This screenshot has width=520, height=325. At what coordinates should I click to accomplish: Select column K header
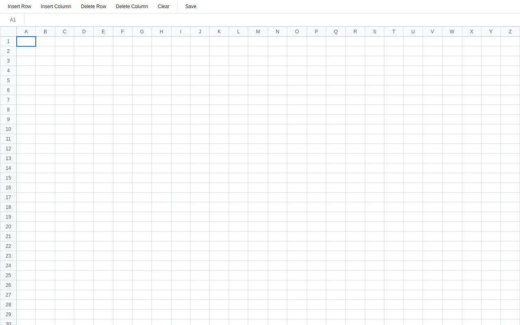[219, 32]
